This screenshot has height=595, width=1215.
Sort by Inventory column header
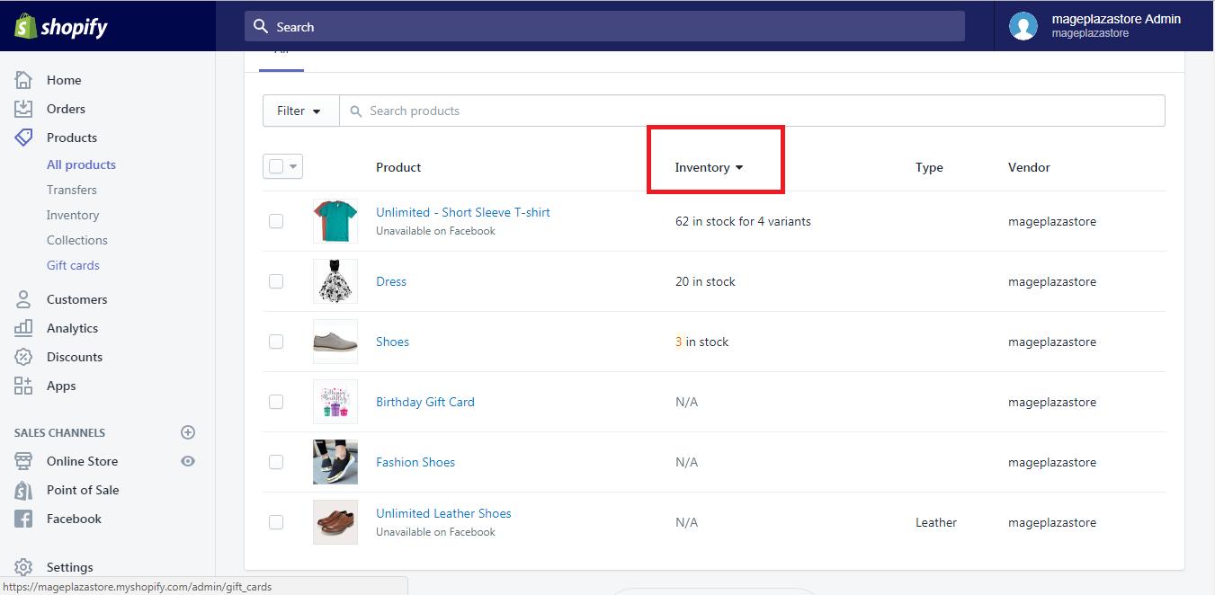tap(710, 167)
